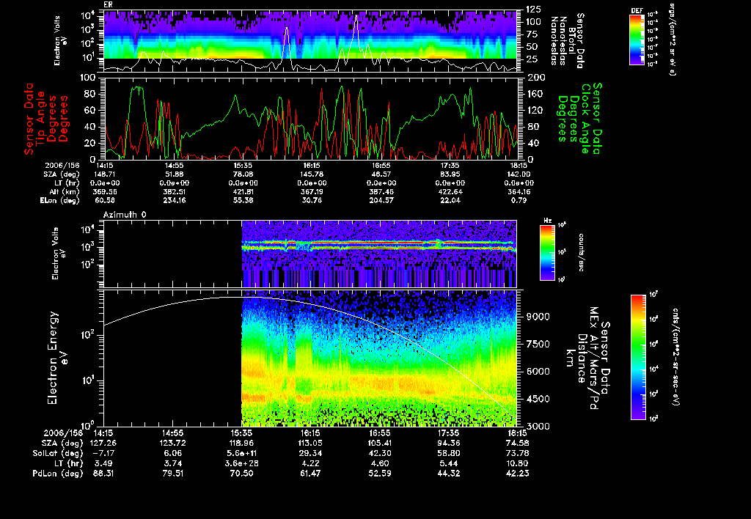
Task: Click the SZA value 74.58
Action: [517, 443]
